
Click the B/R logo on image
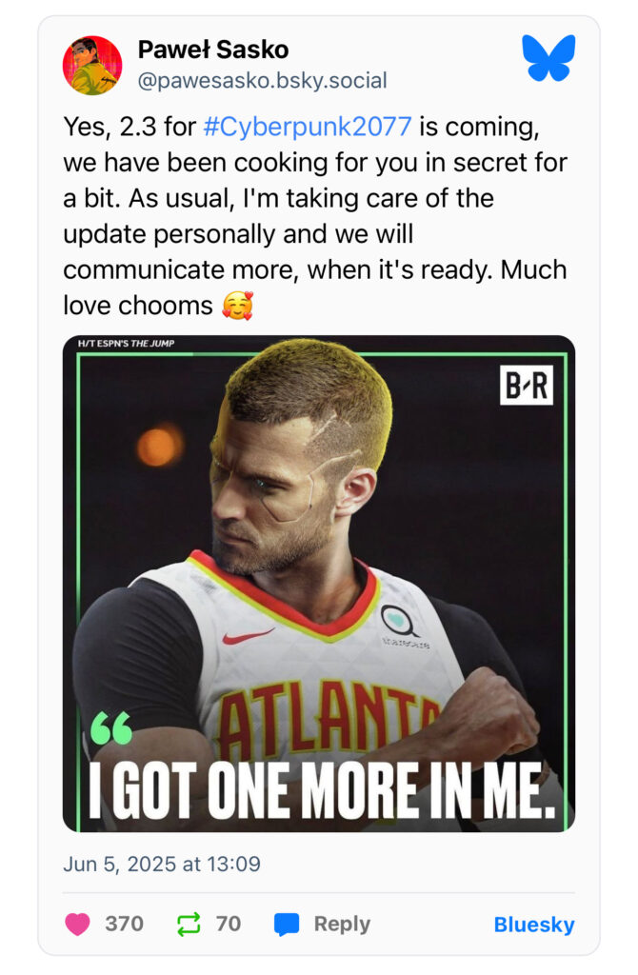pyautogui.click(x=526, y=385)
